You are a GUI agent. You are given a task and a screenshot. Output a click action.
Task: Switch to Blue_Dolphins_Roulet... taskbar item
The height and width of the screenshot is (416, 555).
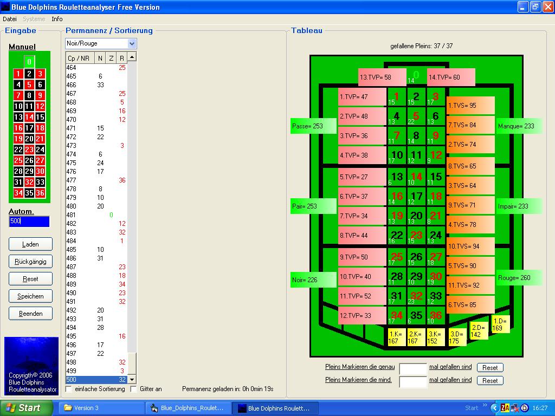pyautogui.click(x=189, y=408)
